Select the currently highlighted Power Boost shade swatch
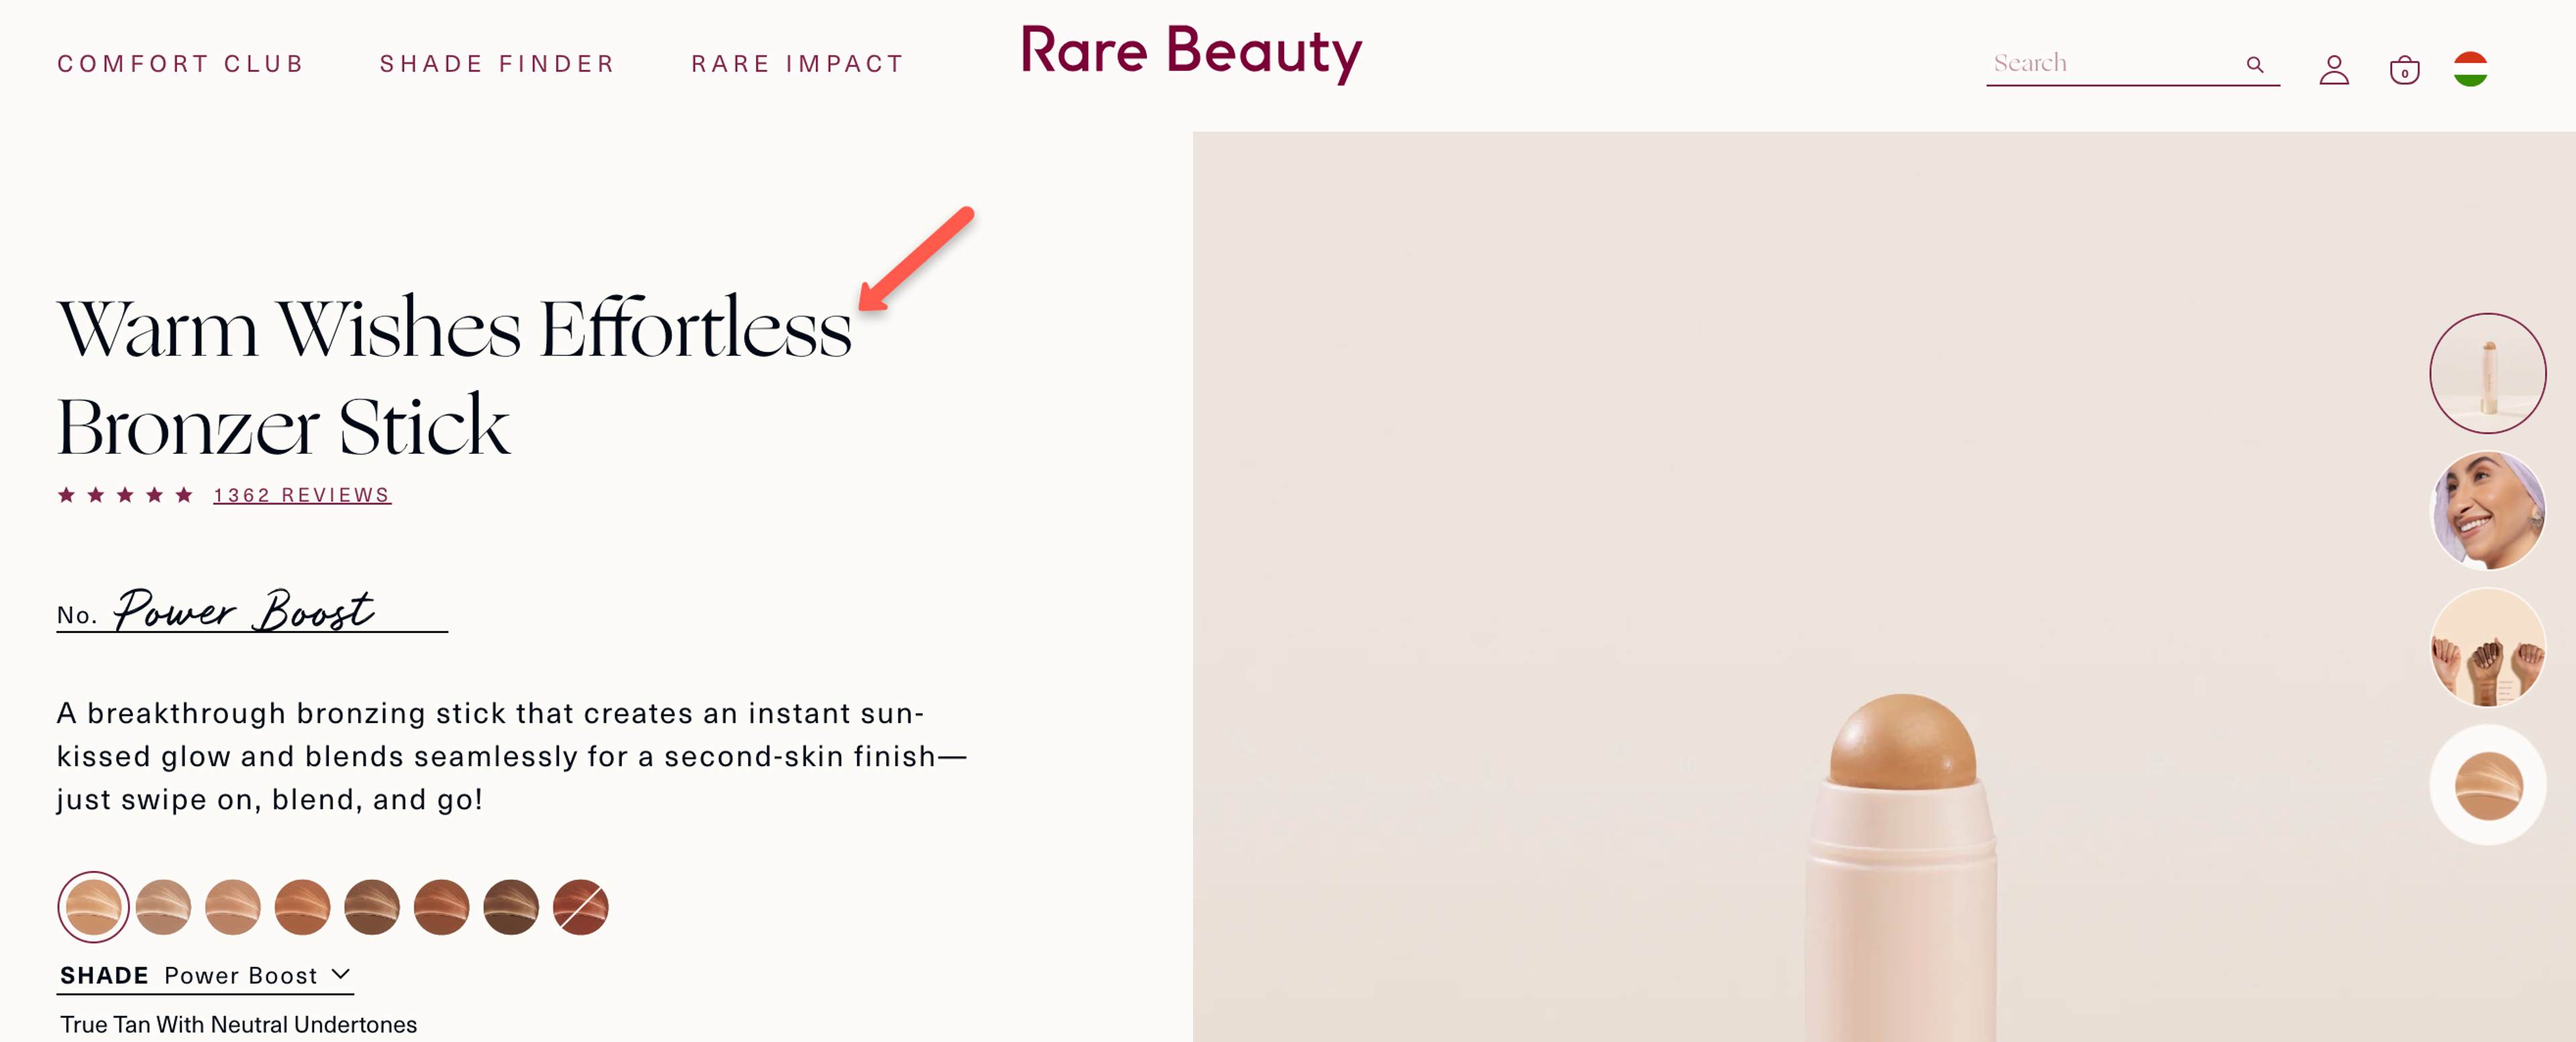The width and height of the screenshot is (2576, 1042). [x=93, y=907]
